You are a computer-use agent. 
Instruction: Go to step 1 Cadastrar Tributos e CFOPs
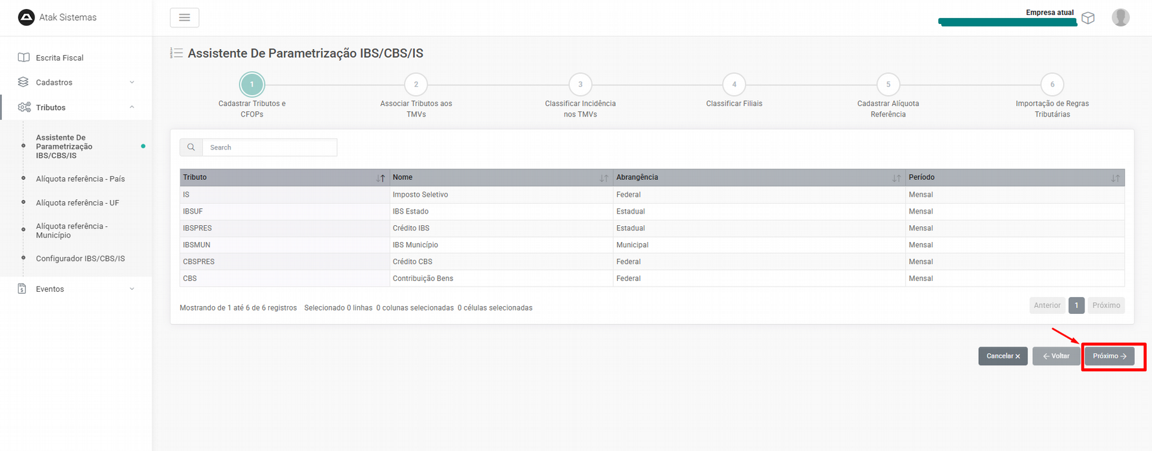click(252, 84)
